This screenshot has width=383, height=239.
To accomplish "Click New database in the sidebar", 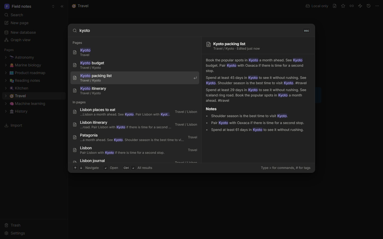I will coord(34,32).
